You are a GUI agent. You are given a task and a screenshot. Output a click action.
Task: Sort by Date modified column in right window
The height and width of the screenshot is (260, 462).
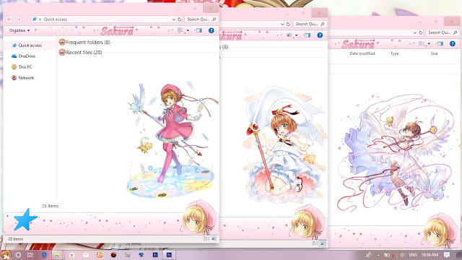[x=362, y=53]
